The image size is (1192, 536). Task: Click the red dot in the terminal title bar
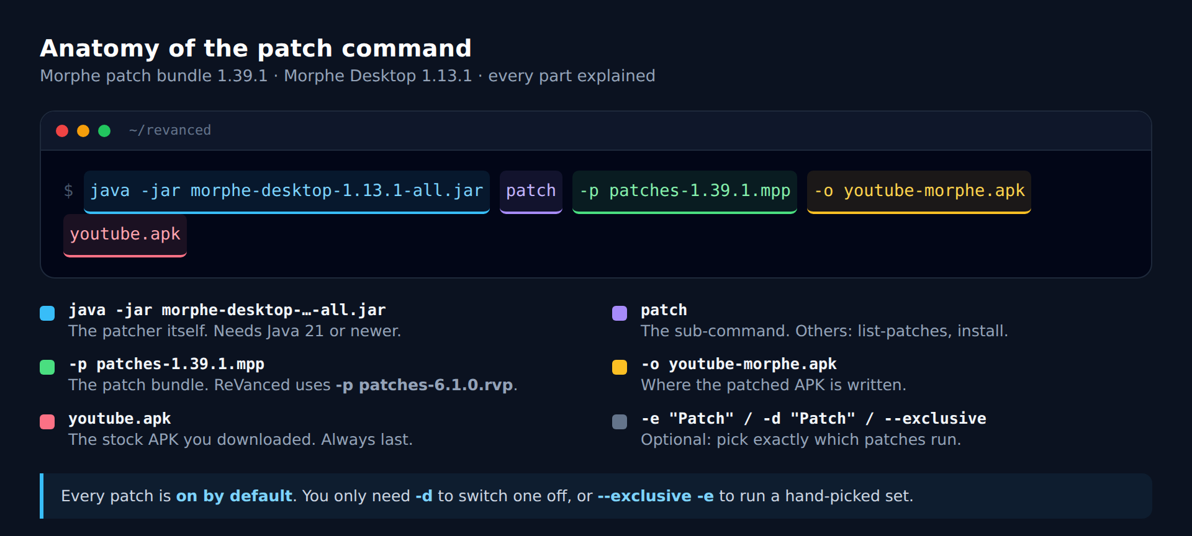[x=62, y=131]
